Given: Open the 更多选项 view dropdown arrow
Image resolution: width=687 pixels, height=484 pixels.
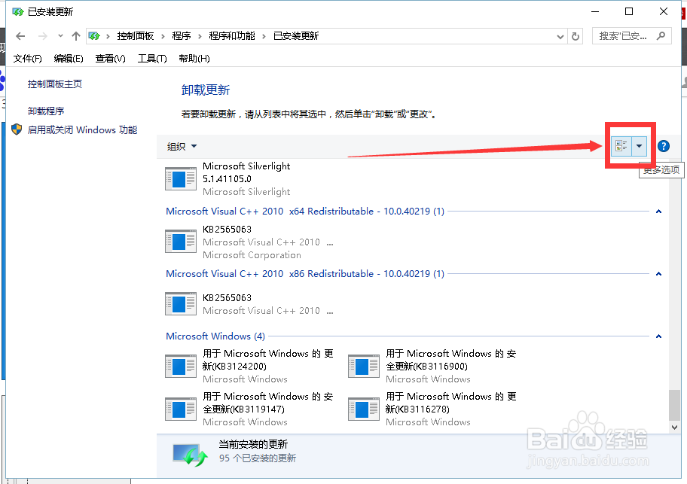Looking at the screenshot, I should (x=640, y=146).
